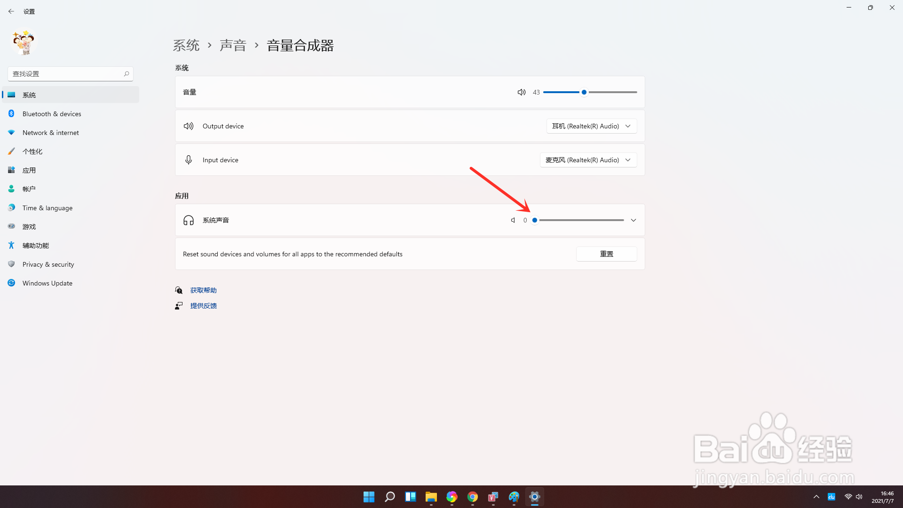
Task: Click the 重置 reset button
Action: click(x=606, y=254)
